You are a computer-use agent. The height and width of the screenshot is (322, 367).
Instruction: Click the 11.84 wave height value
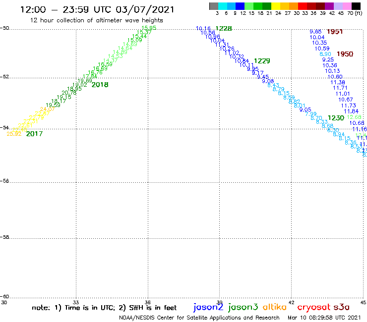pyautogui.click(x=351, y=111)
